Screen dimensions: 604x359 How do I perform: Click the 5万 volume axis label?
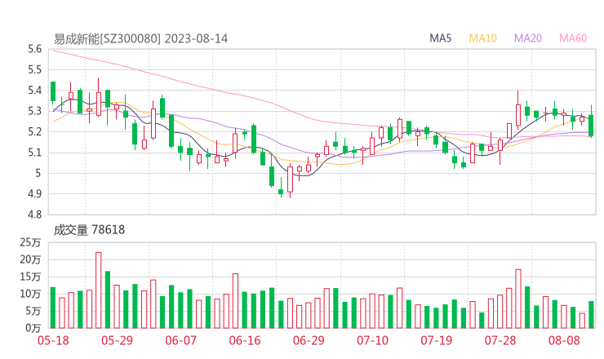(x=33, y=311)
